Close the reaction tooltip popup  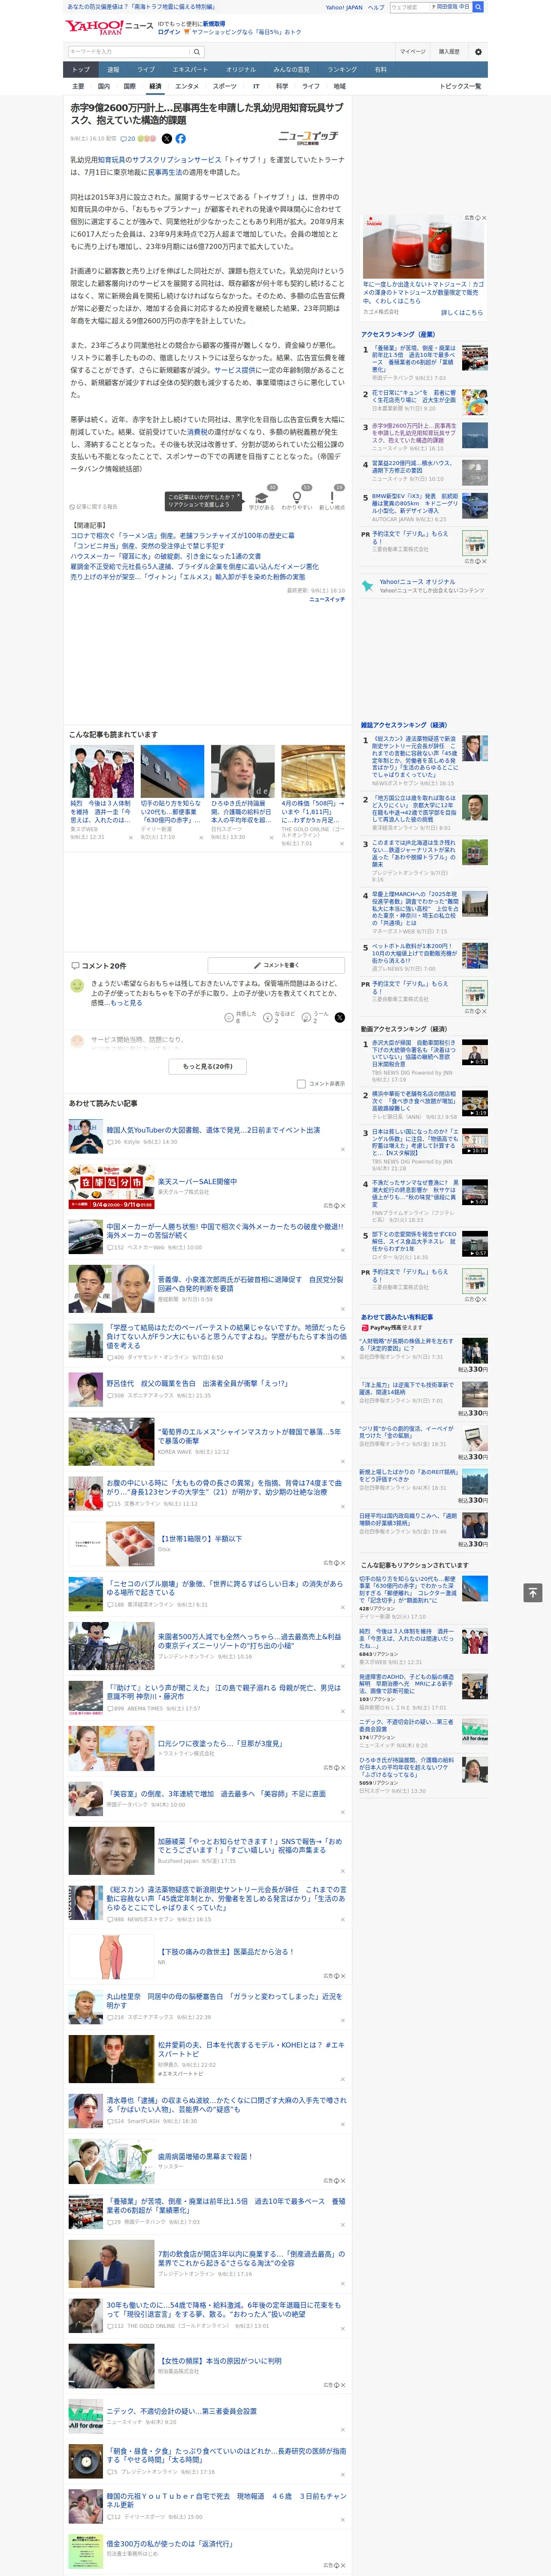(239, 496)
